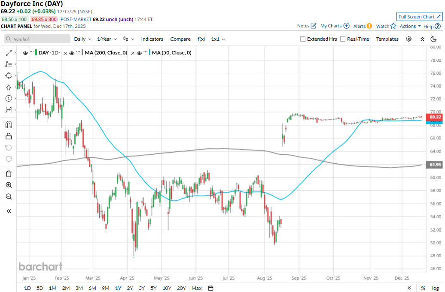Open the Templates link
Image resolution: width=445 pixels, height=292 pixels.
tap(387, 39)
